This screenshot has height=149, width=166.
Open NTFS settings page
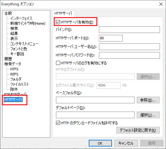click(14, 69)
